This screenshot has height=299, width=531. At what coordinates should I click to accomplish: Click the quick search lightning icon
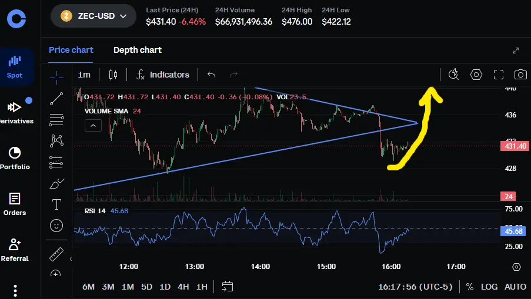[x=453, y=75]
